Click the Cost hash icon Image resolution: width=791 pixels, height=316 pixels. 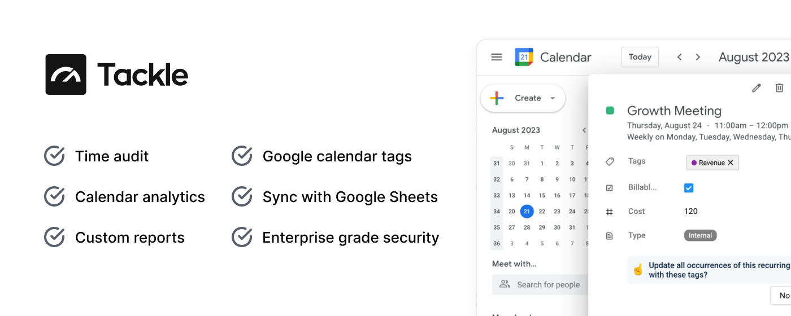coord(610,212)
